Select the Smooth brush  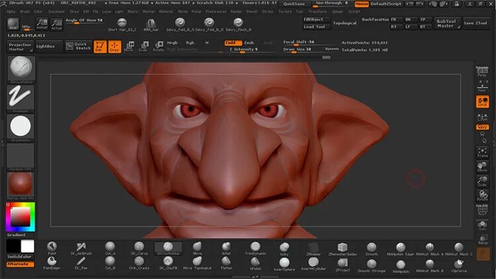pyautogui.click(x=372, y=249)
